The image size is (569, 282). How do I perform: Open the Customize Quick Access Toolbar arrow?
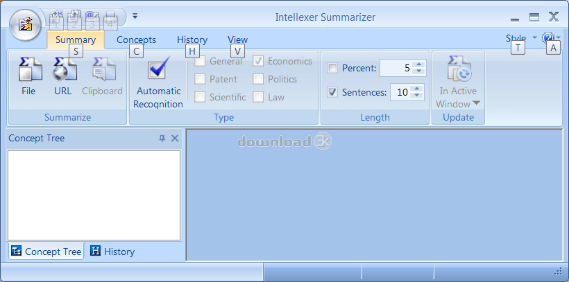pos(135,17)
